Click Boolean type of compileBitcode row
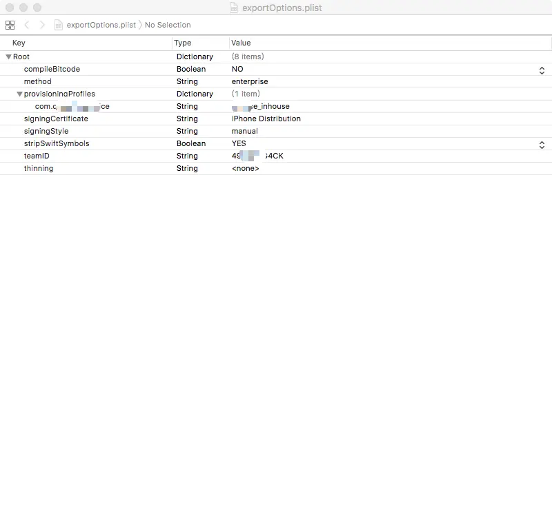 pos(191,69)
